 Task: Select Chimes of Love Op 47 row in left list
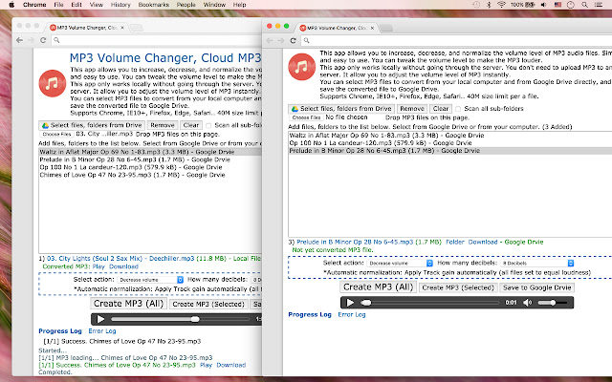[150, 175]
